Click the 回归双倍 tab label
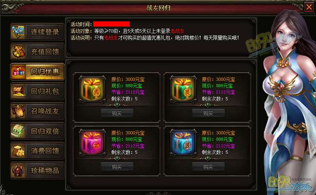This screenshot has height=195, width=316. tap(45, 131)
